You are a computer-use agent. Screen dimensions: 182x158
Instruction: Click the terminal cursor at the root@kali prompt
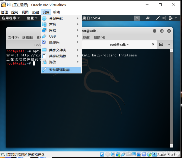[34, 64]
